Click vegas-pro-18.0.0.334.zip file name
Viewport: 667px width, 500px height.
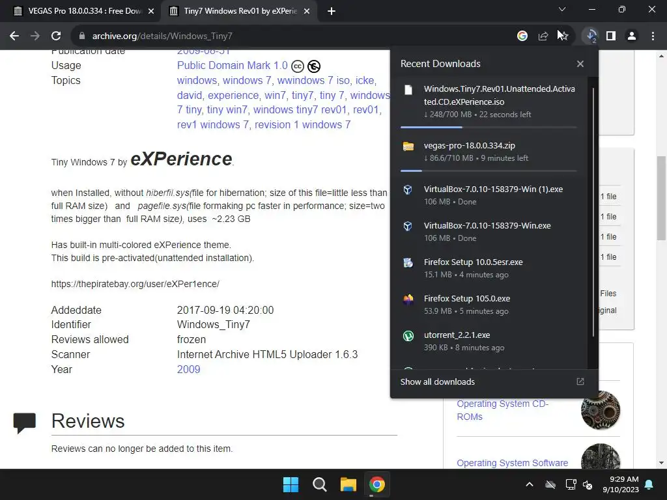(469, 145)
